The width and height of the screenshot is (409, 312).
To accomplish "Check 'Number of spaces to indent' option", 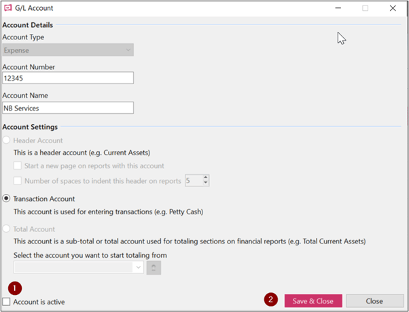I will [x=18, y=180].
